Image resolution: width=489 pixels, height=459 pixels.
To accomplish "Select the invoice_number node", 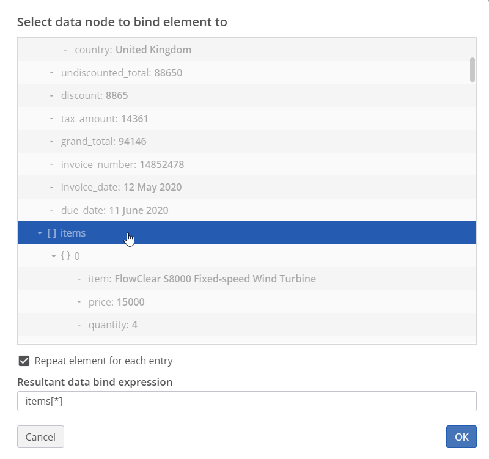I will point(122,164).
